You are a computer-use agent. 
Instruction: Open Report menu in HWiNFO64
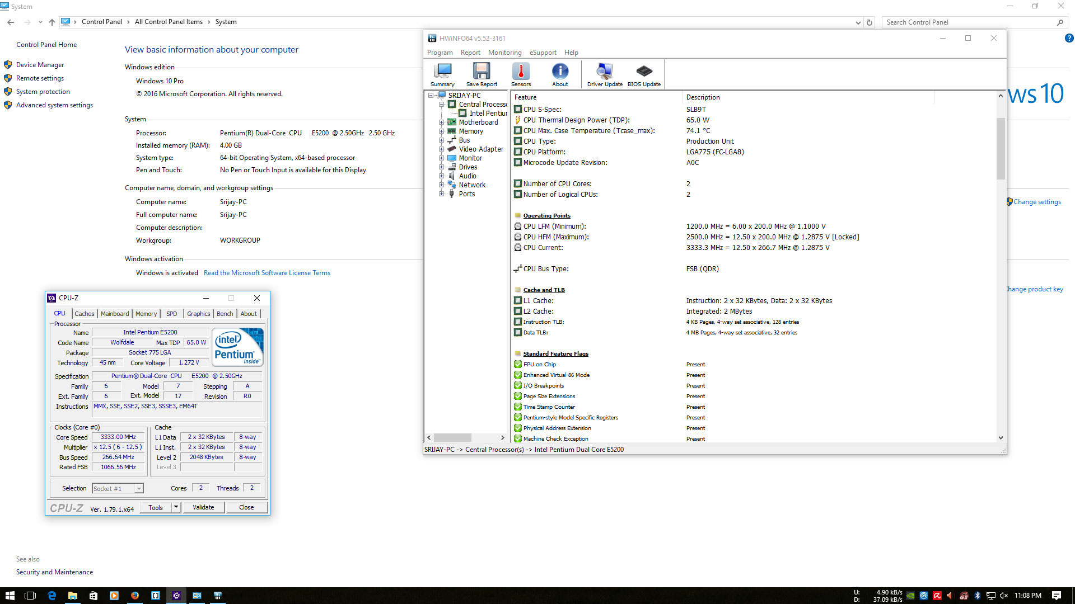(470, 53)
